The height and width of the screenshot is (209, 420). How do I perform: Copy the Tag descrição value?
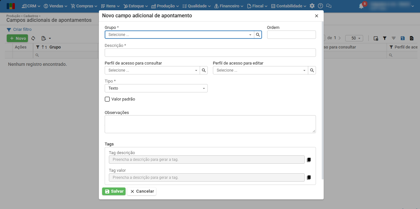coord(309,160)
